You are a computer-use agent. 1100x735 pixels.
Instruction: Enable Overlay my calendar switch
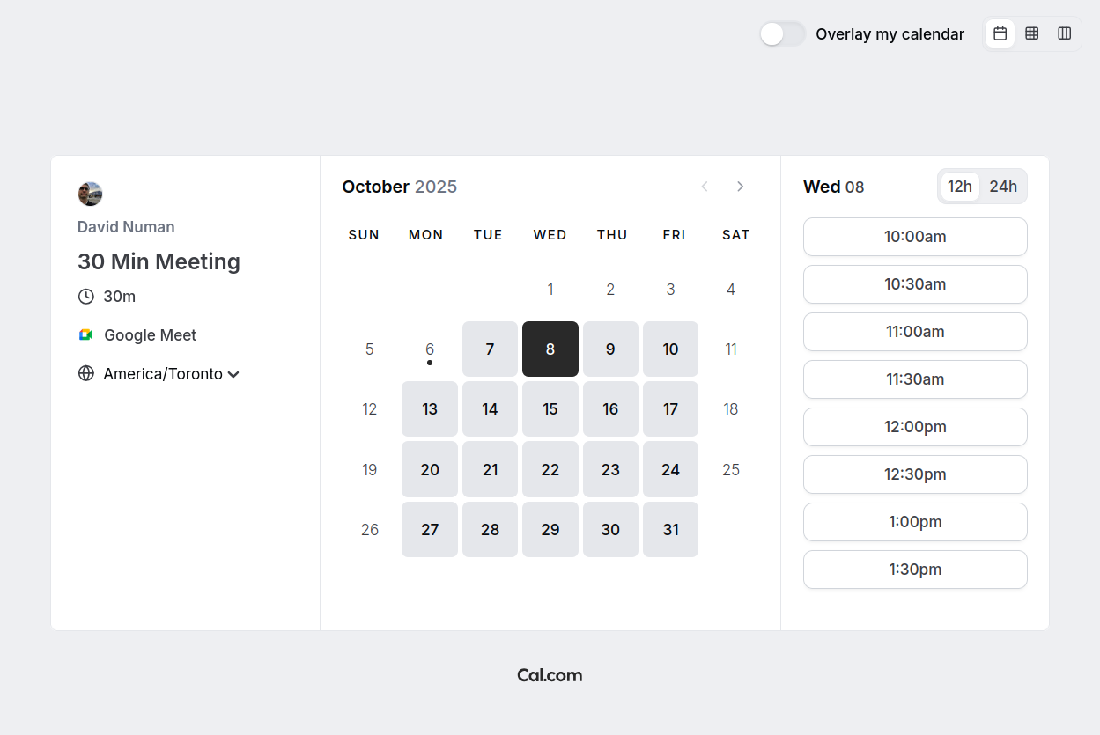782,34
